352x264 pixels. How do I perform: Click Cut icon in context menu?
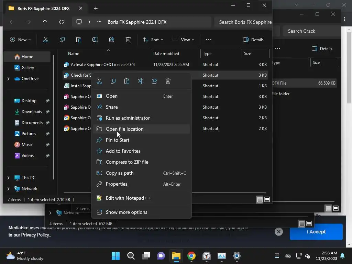[99, 81]
